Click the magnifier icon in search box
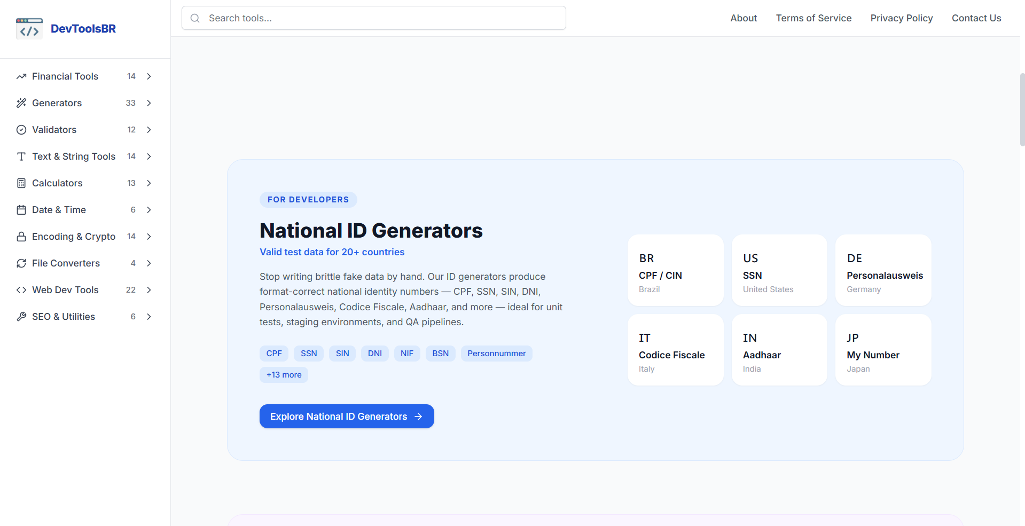 click(x=195, y=18)
